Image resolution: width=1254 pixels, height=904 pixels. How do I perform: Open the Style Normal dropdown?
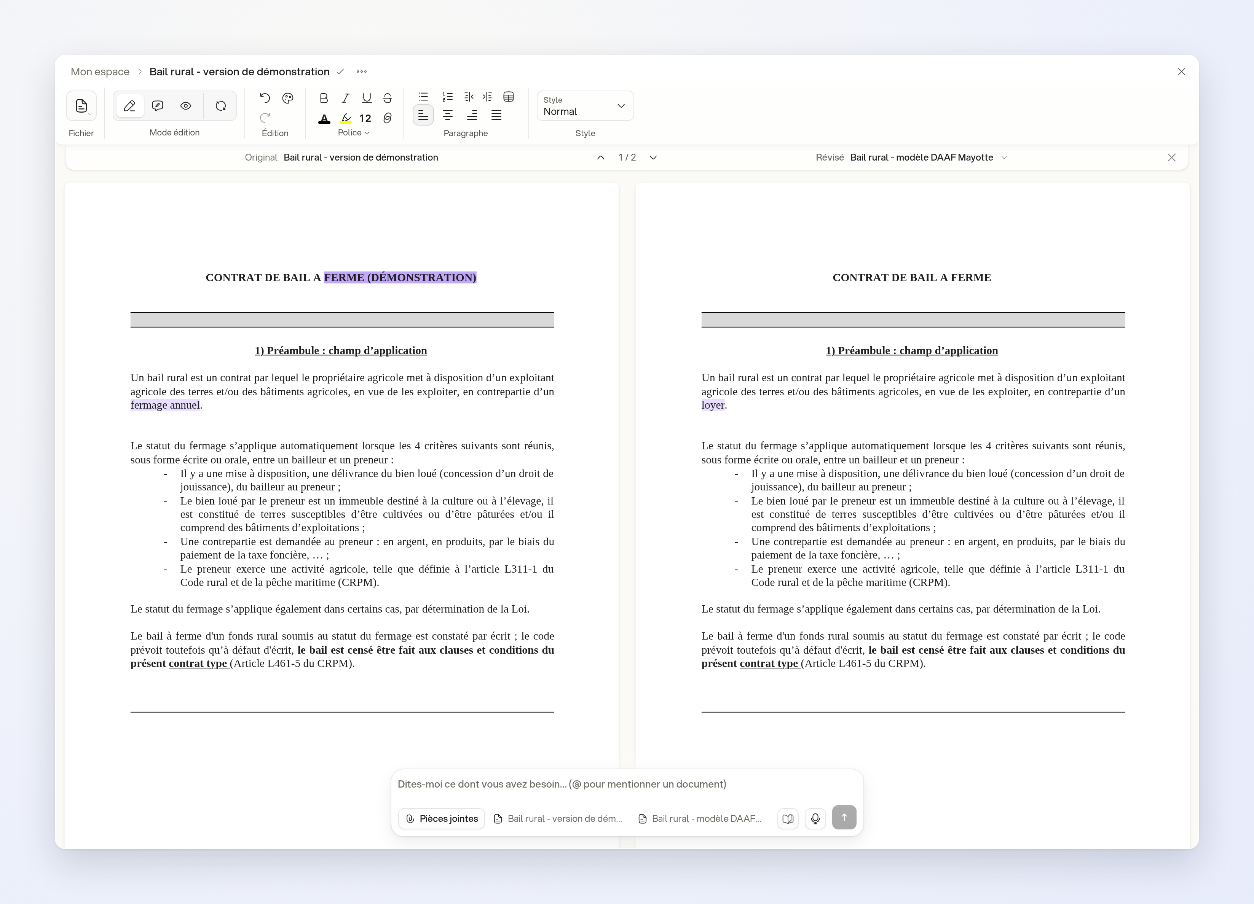tap(585, 106)
